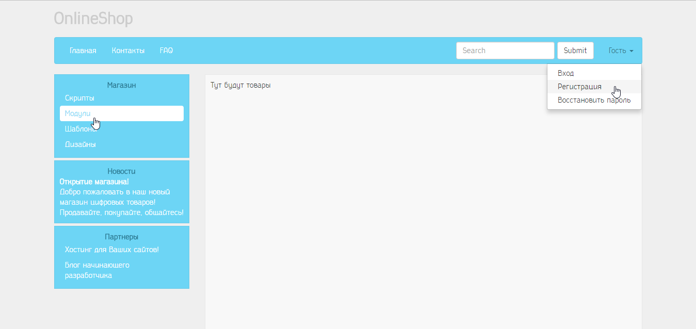
Task: Select Регистрация in the dropdown menu
Action: point(579,87)
